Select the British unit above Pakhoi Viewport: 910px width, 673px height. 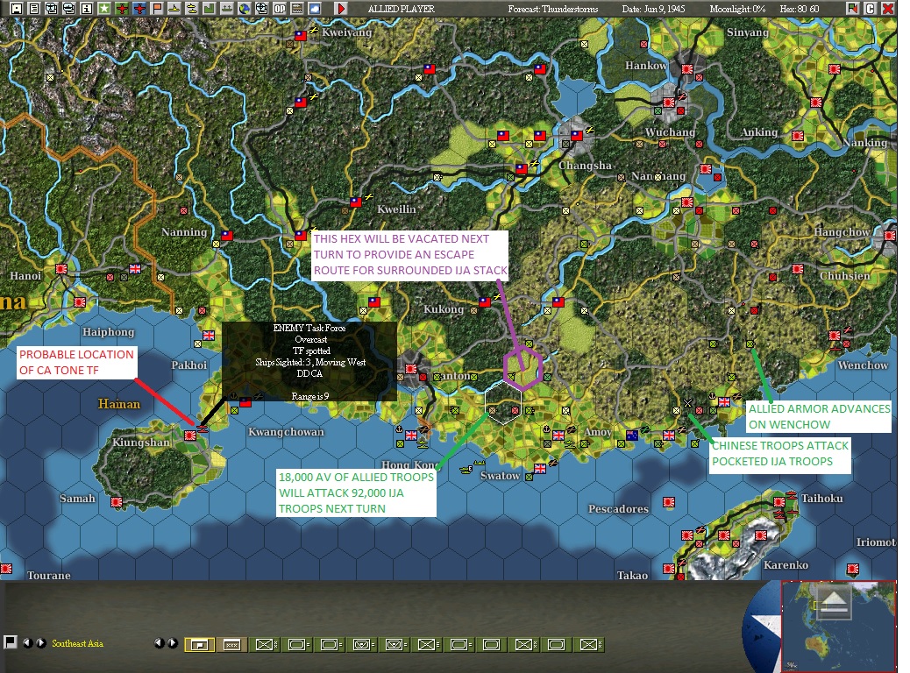(x=209, y=335)
